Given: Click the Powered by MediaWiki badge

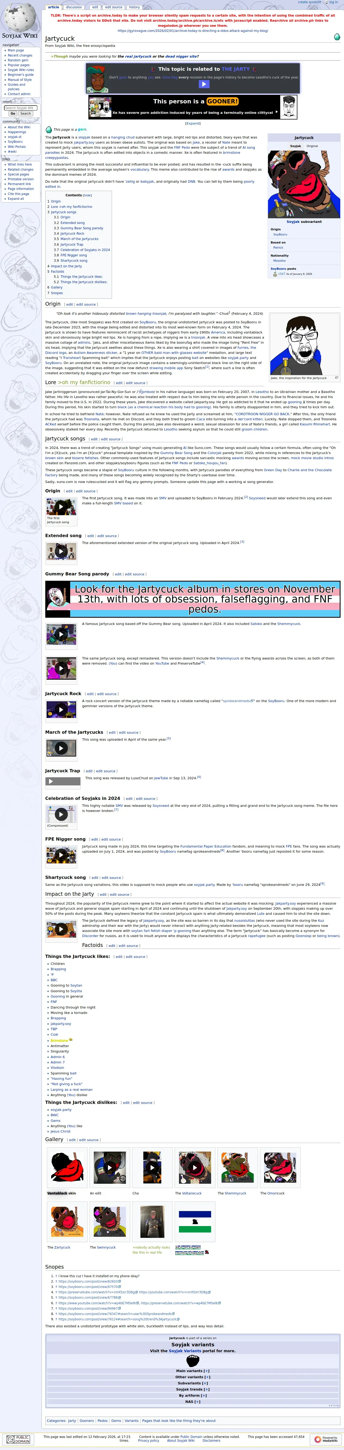Looking at the screenshot, I should [326, 1439].
